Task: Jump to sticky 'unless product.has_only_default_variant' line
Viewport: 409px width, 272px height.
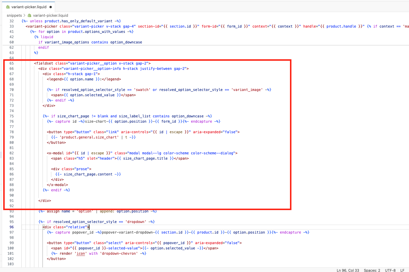Action: click(71, 21)
